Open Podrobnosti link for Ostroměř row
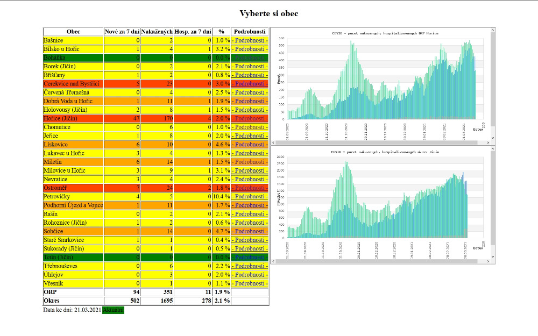 pos(249,188)
